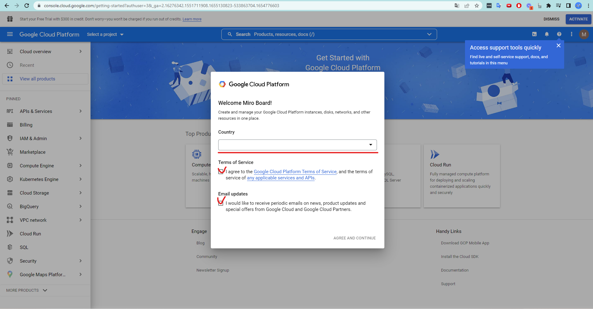The height and width of the screenshot is (309, 593).
Task: Click the browser address bar URL
Action: (162, 6)
